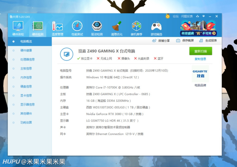237x167 pixels.
Task: Click the 蓝牙 red X status
Action: [x=158, y=59]
